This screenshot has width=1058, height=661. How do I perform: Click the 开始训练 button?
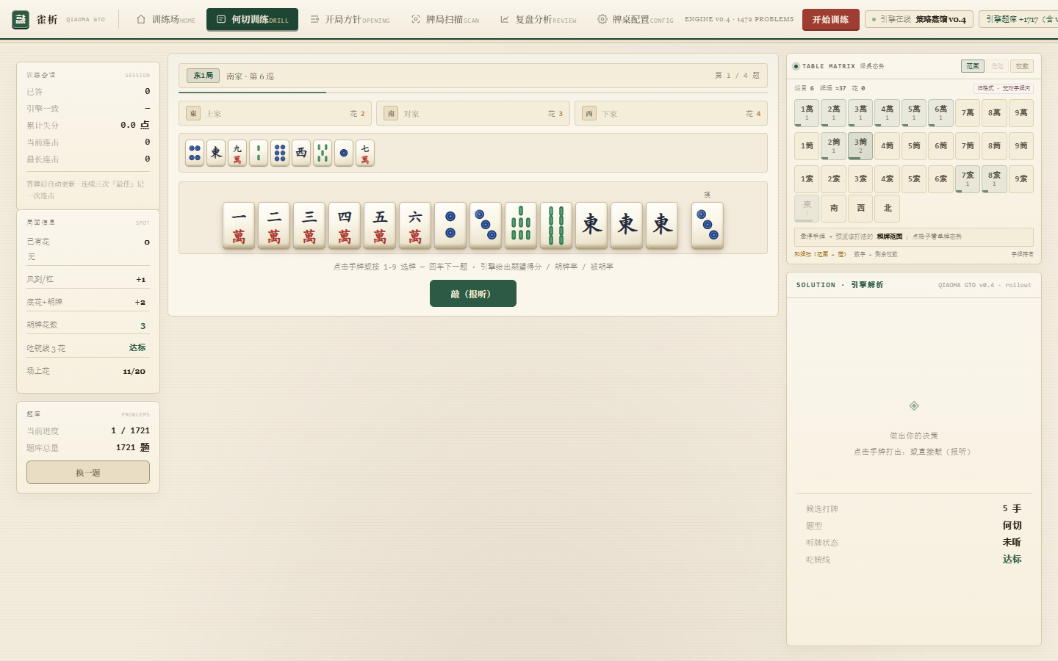point(830,20)
